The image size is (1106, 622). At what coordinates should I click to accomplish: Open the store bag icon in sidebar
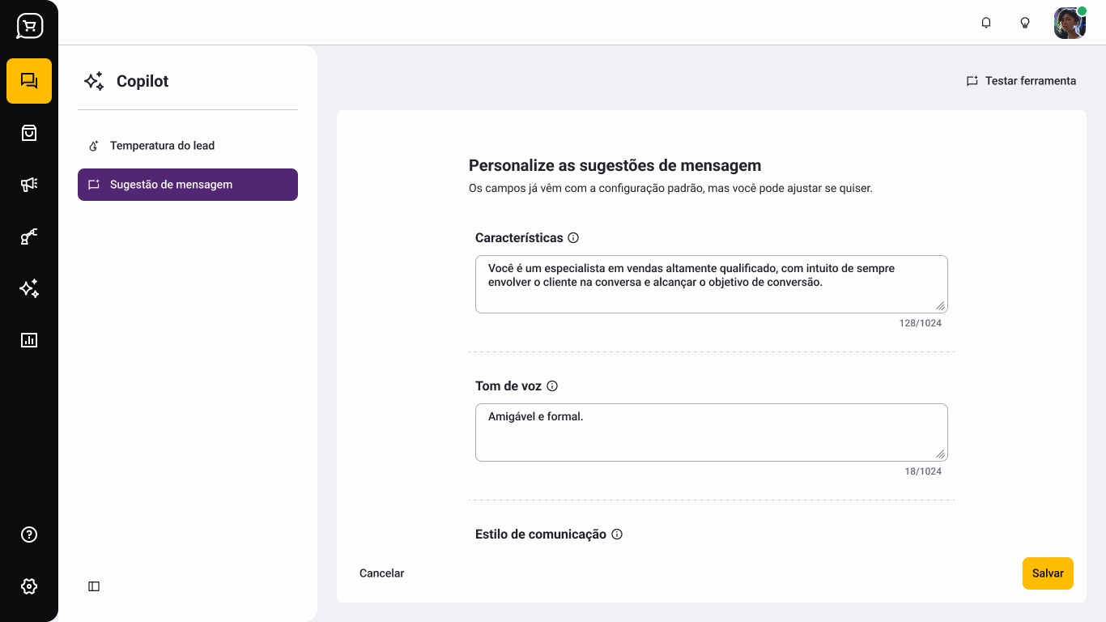(x=29, y=133)
